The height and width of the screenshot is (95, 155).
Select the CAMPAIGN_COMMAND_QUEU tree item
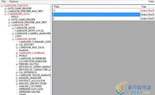point(35,42)
